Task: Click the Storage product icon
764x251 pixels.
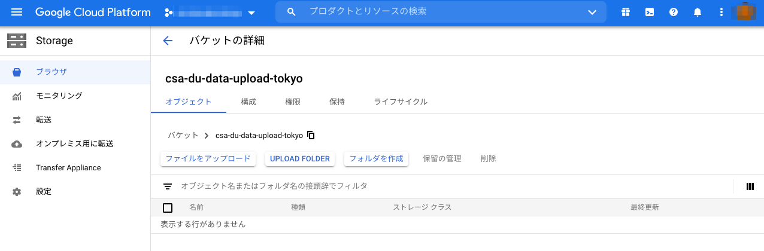Action: 17,41
